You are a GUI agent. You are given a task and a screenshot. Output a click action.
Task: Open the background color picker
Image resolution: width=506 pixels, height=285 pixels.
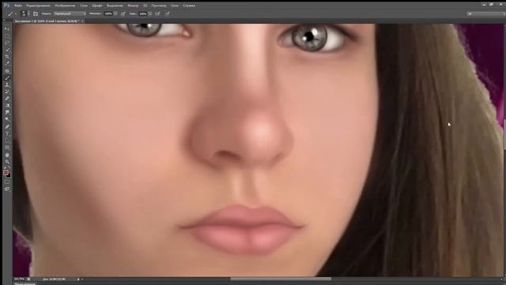(x=9, y=176)
